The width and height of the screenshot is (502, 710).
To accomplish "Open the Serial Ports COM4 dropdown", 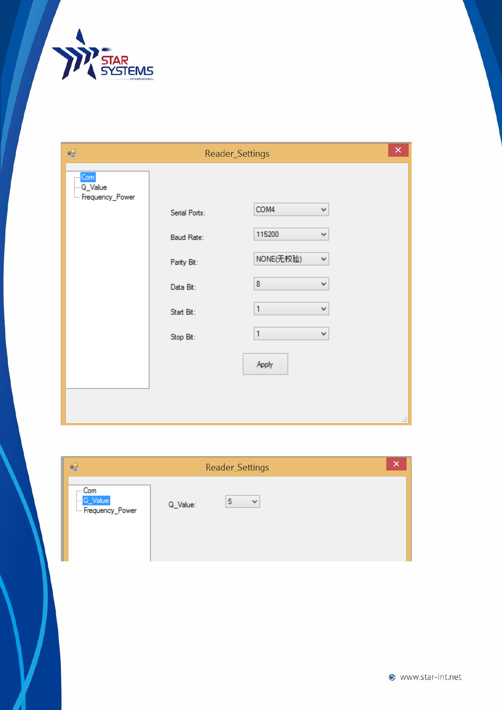I will [x=291, y=209].
